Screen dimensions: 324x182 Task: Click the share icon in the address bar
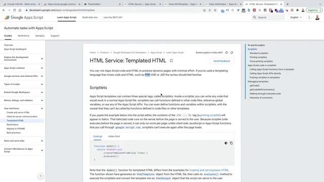(210, 10)
